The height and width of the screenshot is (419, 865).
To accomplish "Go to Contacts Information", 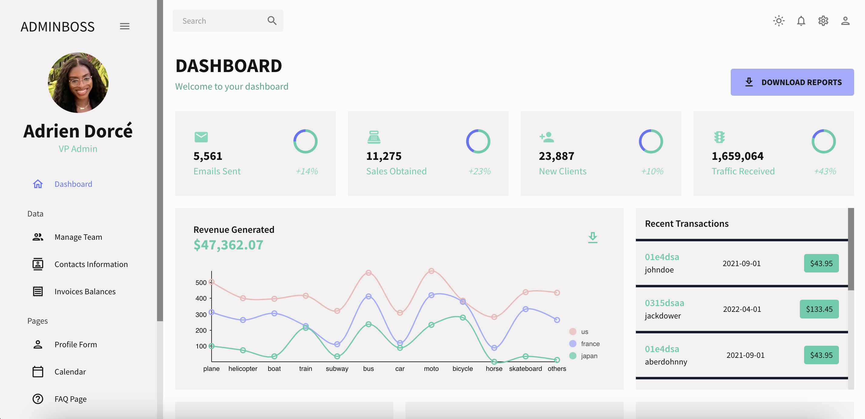I will (91, 264).
